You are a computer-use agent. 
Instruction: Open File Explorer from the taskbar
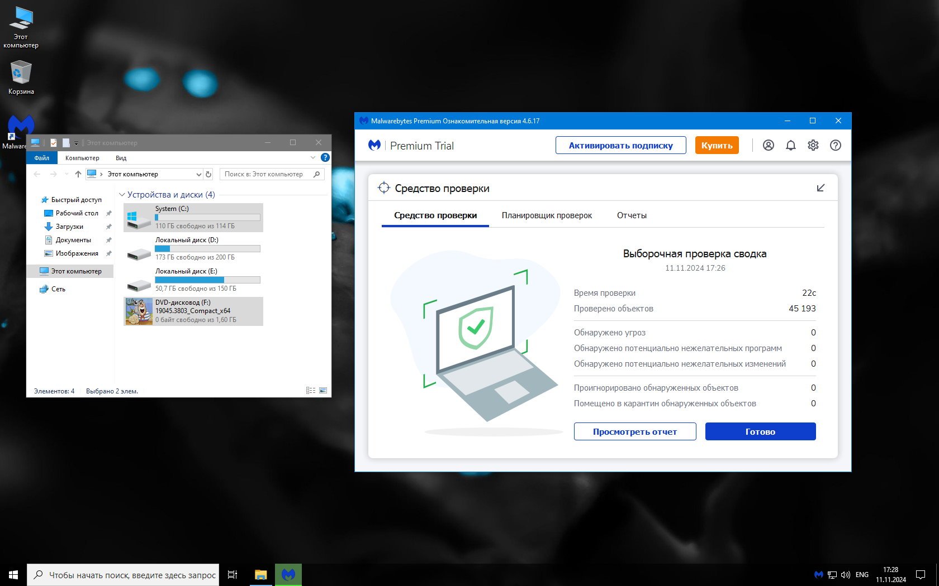click(x=261, y=575)
